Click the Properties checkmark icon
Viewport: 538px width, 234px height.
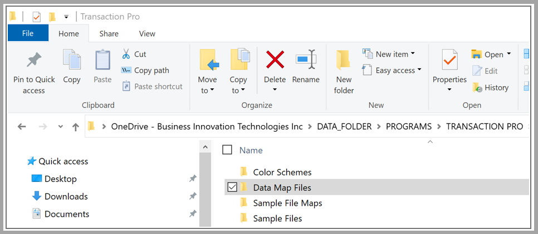(x=449, y=60)
